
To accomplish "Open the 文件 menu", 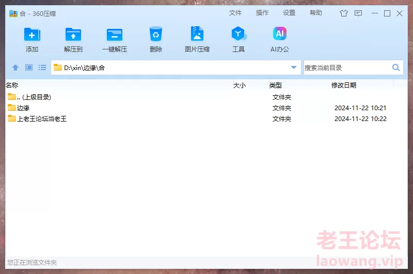I will point(235,13).
